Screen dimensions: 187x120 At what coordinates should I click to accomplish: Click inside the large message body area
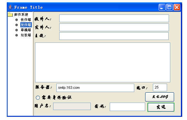[103, 62]
